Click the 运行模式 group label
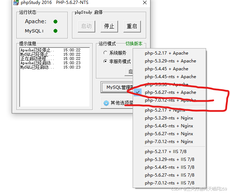The width and height of the screenshot is (230, 193). click(x=107, y=44)
